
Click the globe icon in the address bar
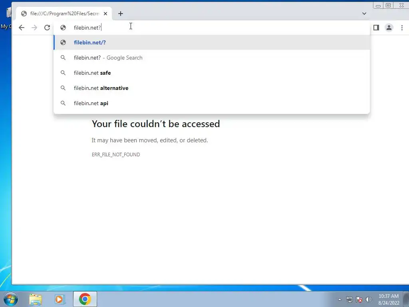tap(63, 28)
